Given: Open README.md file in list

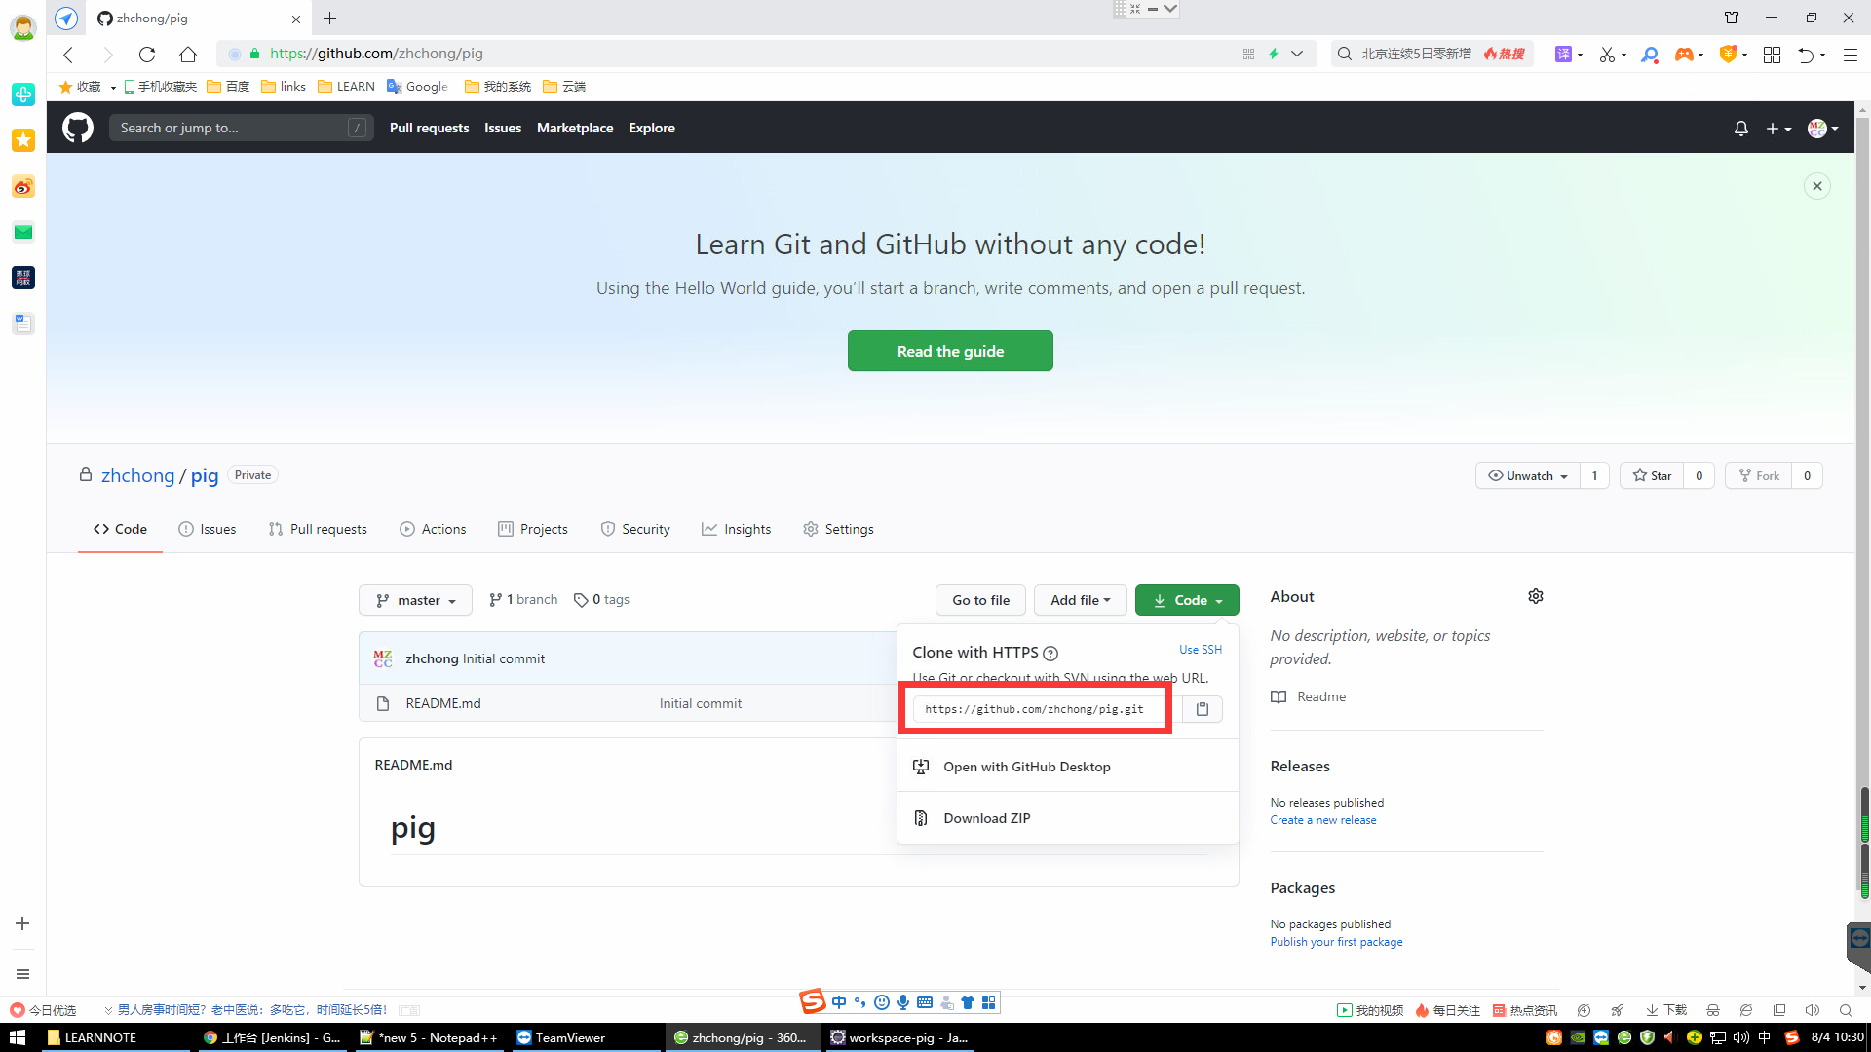Looking at the screenshot, I should [443, 703].
